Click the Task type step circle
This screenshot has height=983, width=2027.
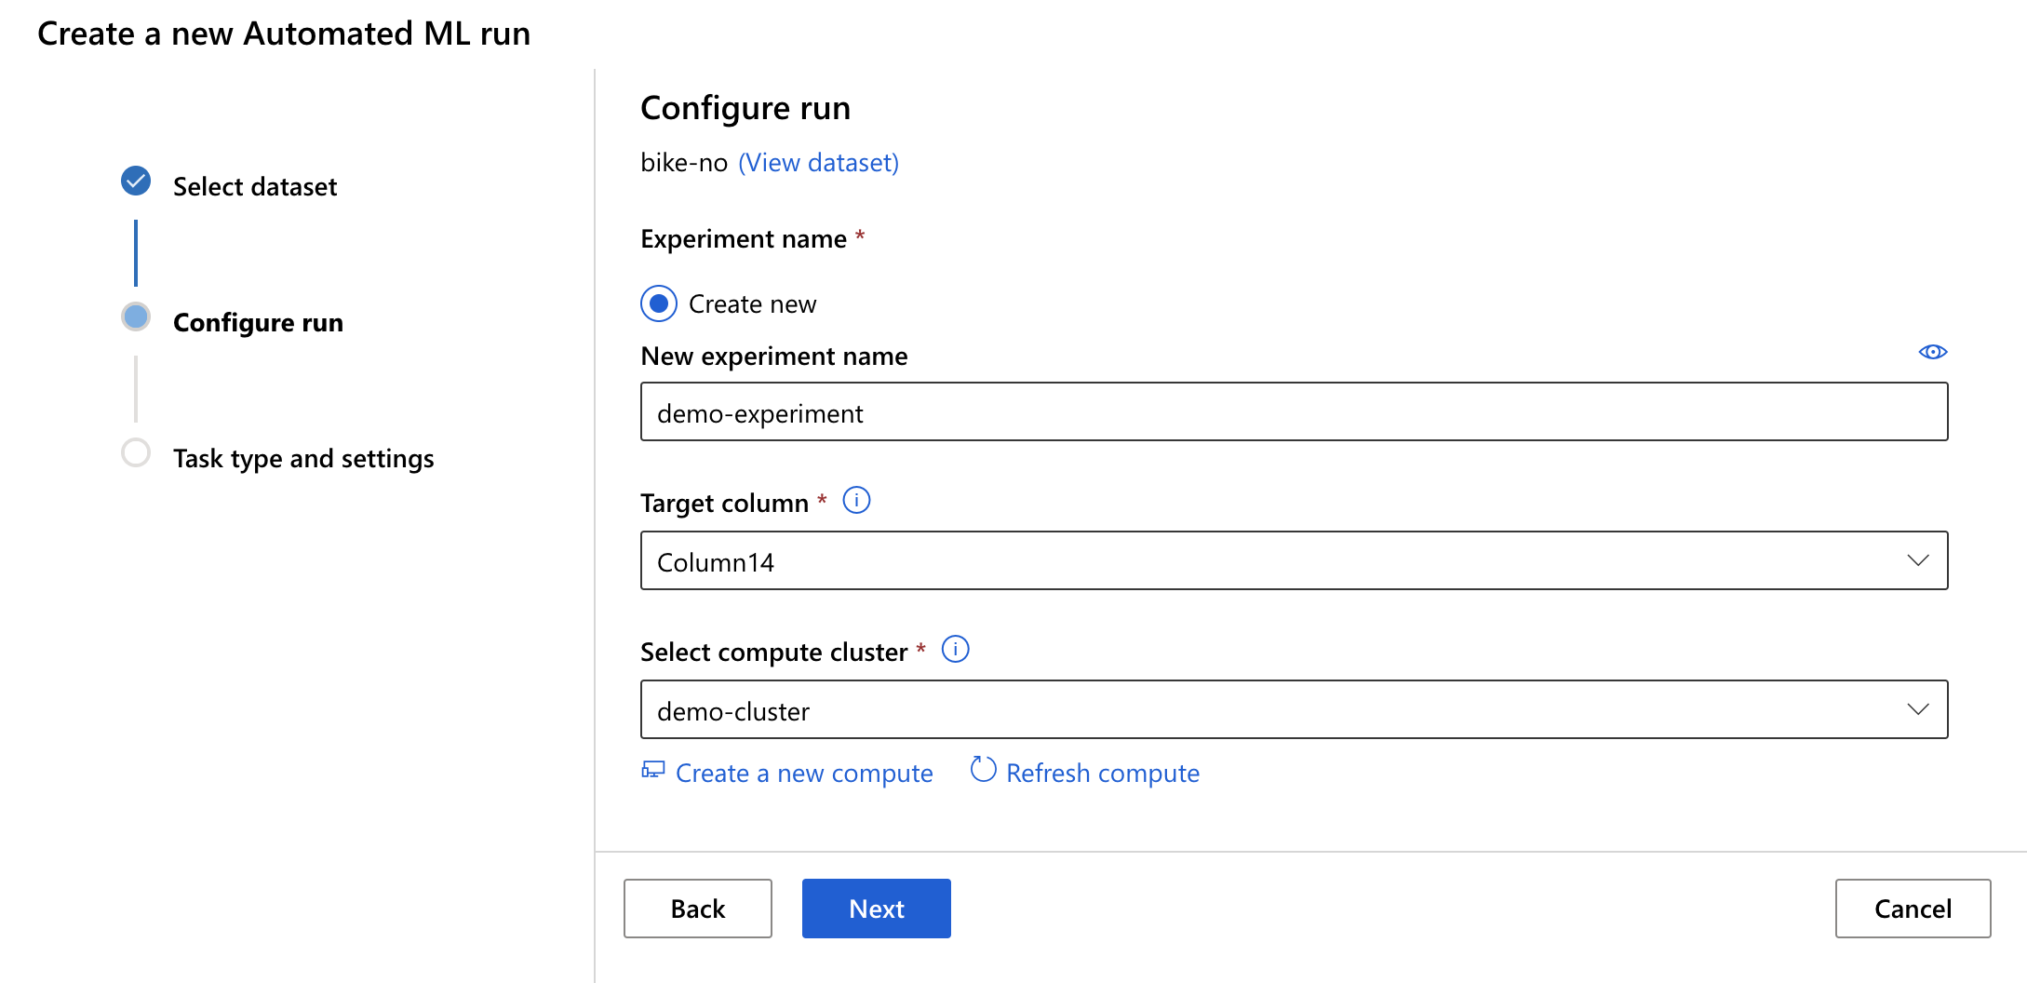(136, 453)
